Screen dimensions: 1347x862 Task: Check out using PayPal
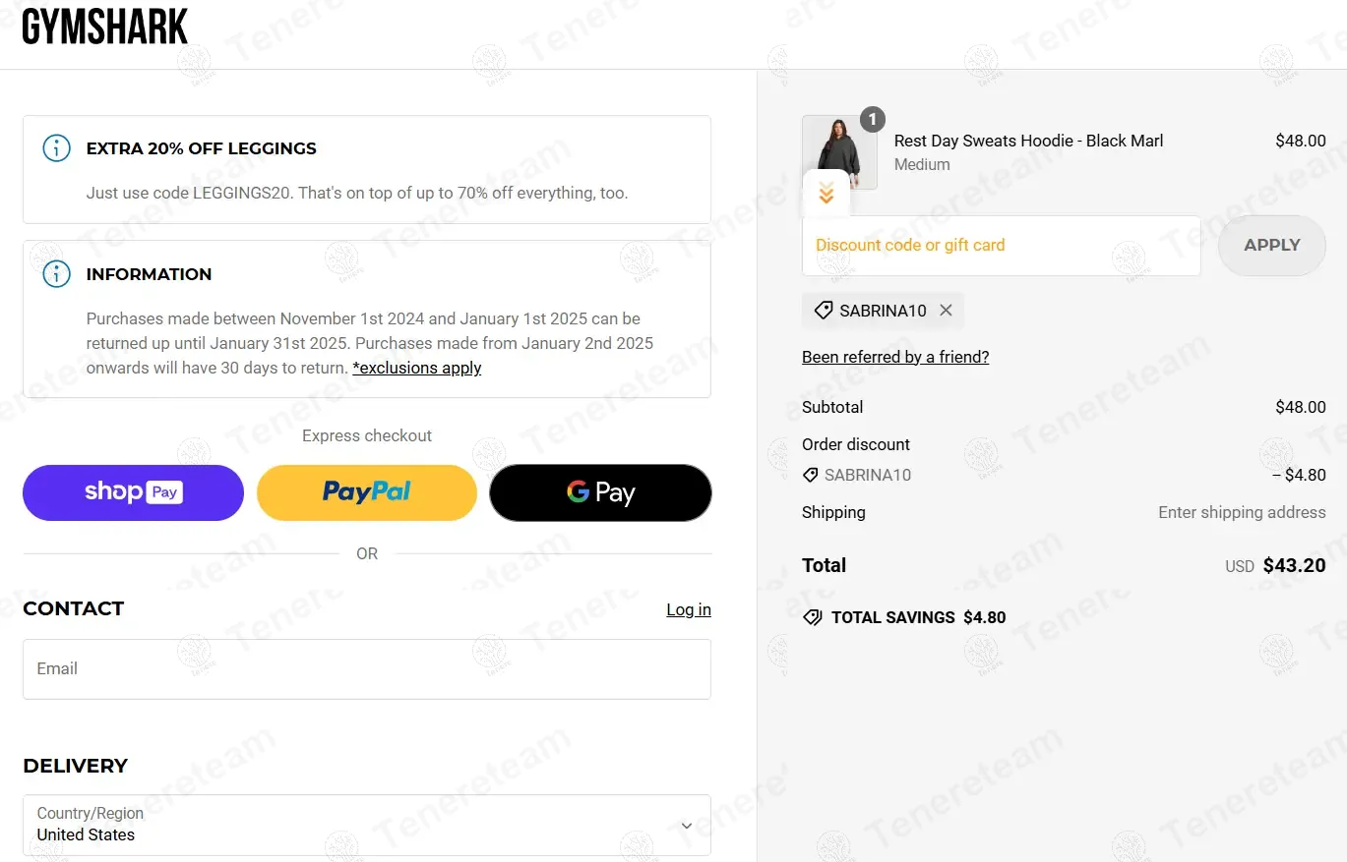pos(367,492)
